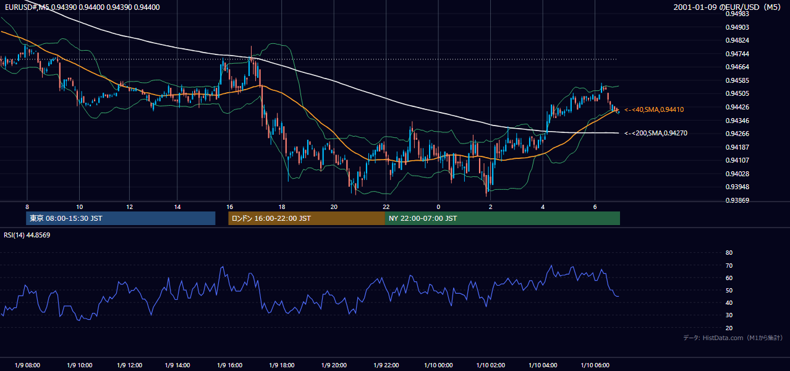790x371 pixels.
Task: Click price axis value 0.93948
Action: pyautogui.click(x=737, y=187)
